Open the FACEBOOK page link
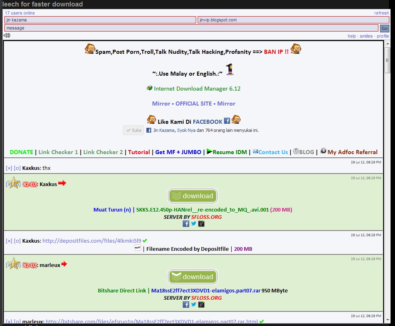Screen dimensions: 395x326 point(207,122)
